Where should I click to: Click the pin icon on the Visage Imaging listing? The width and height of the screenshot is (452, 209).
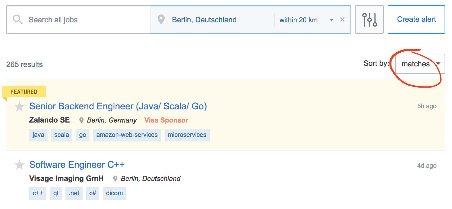click(115, 178)
